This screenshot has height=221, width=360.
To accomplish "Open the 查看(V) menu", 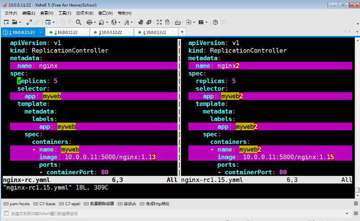I will 47,13.
